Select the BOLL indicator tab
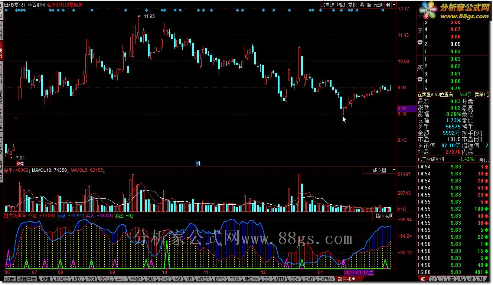 [106, 279]
